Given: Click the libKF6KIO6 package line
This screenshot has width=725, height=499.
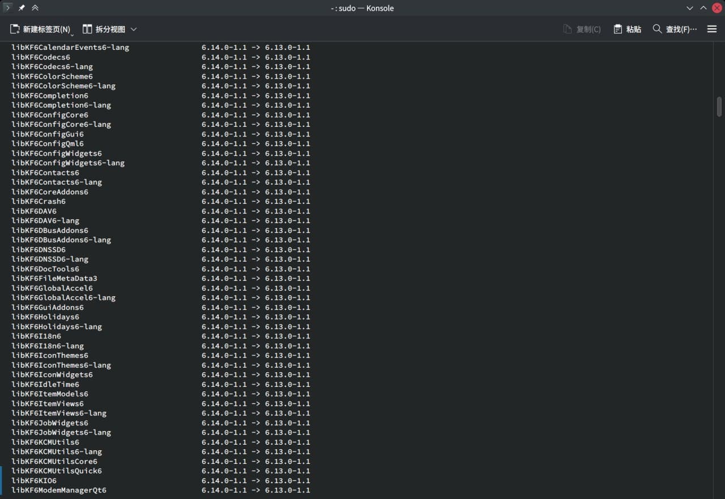Looking at the screenshot, I should pos(34,480).
